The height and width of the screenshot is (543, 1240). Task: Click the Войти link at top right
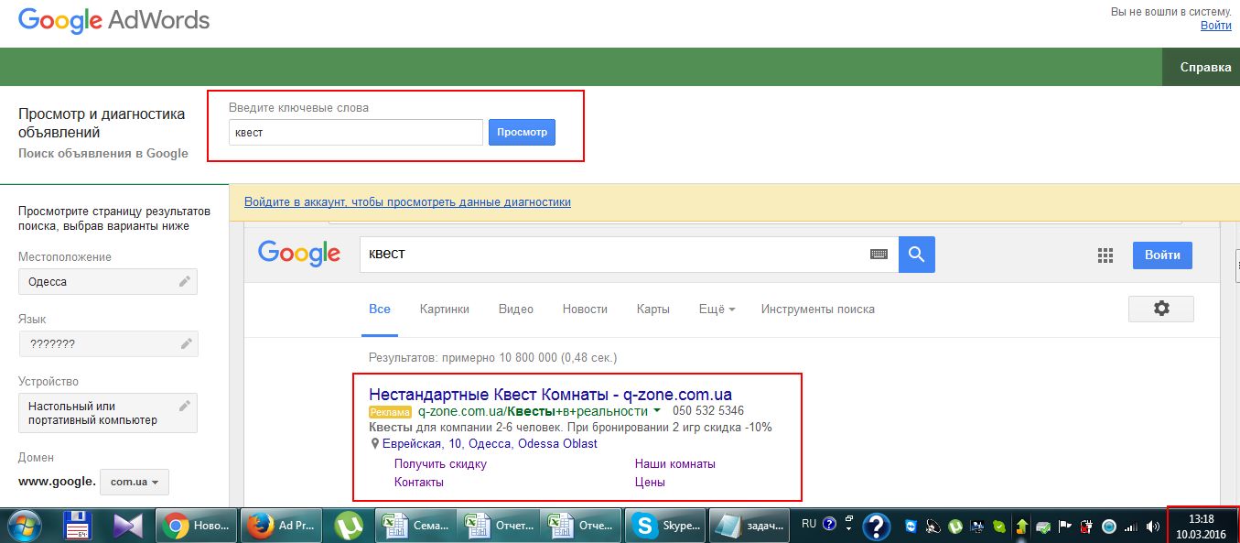coord(1215,26)
